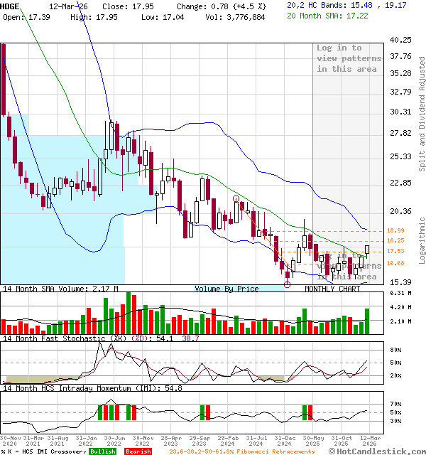Click the red Bearish legend swatch
The image size is (426, 455).
tap(137, 451)
